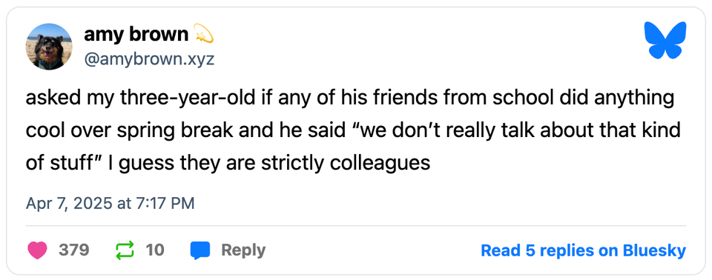Click the 379 likes count
Image resolution: width=712 pixels, height=280 pixels.
click(73, 250)
